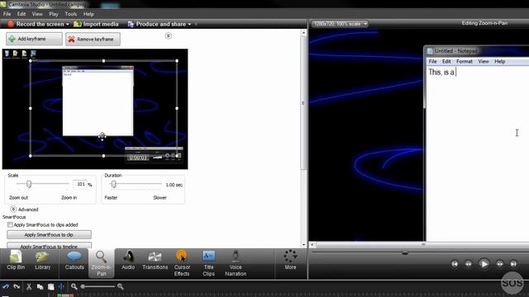Open the More tools menu
Image resolution: width=529 pixels, height=297 pixels.
(x=290, y=260)
